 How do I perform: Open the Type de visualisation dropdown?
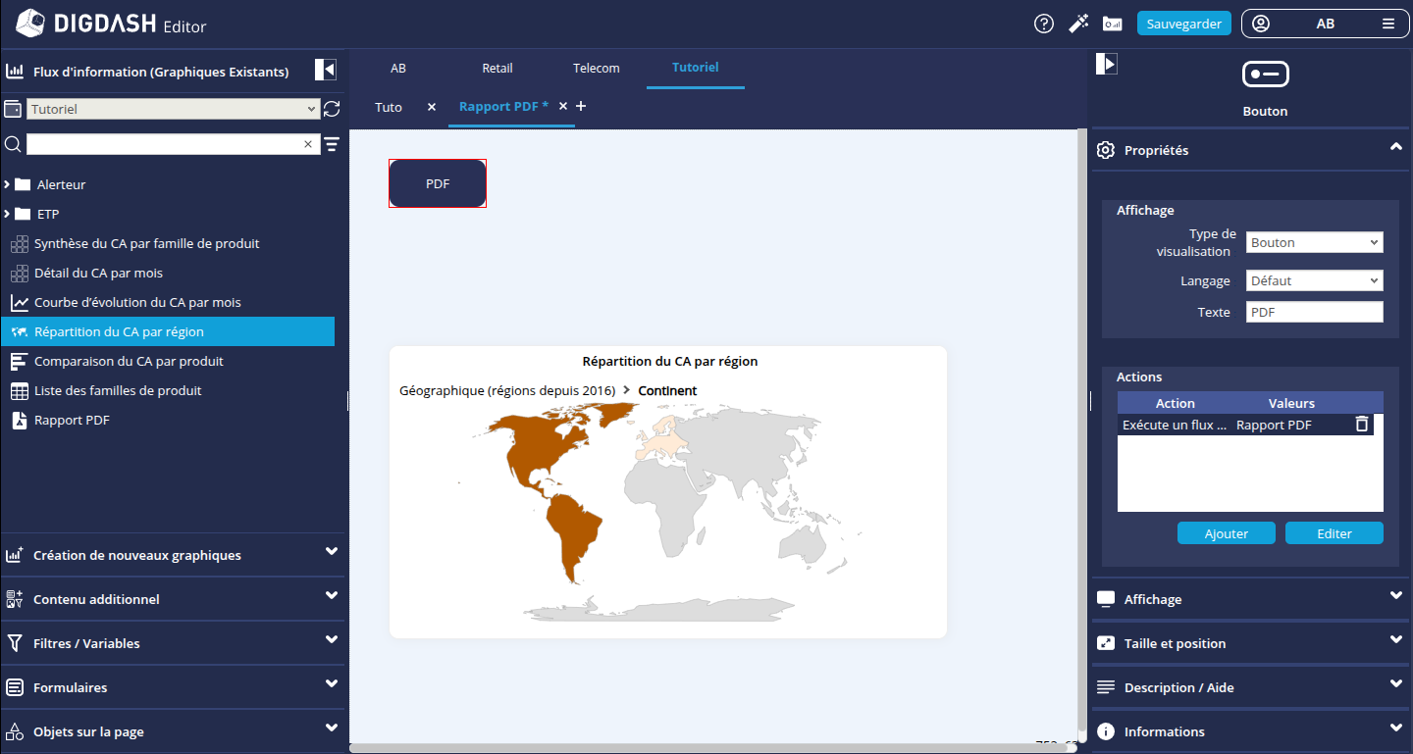coord(1314,242)
